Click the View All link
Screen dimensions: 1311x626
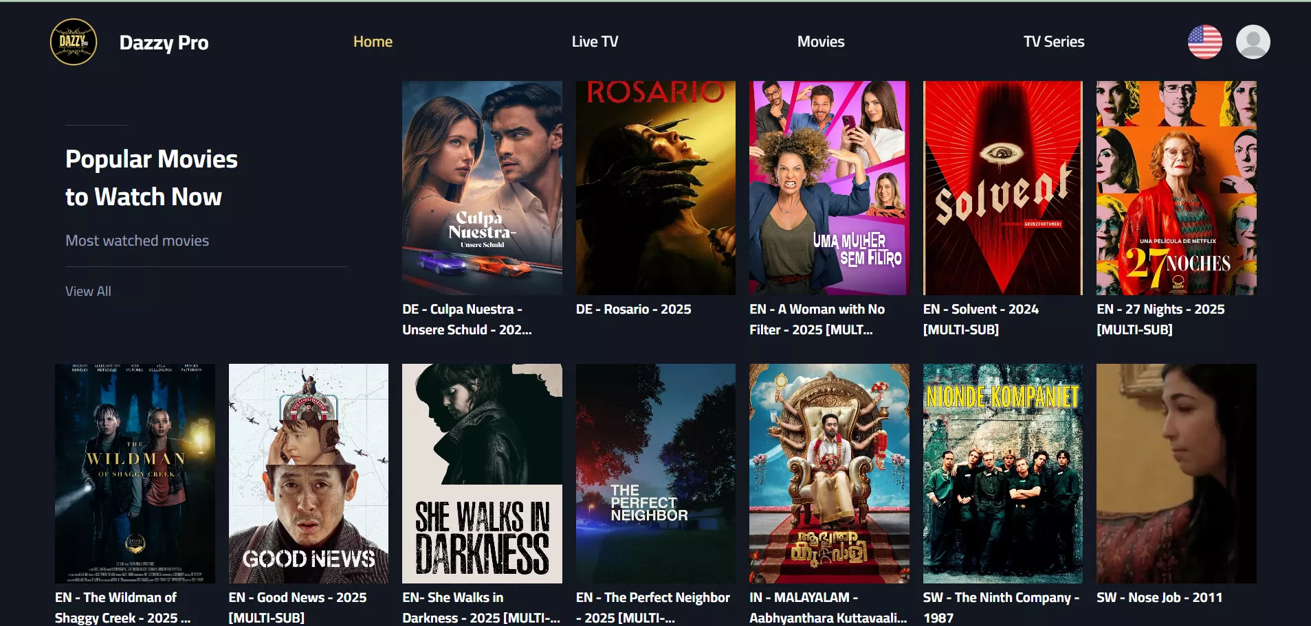click(88, 291)
